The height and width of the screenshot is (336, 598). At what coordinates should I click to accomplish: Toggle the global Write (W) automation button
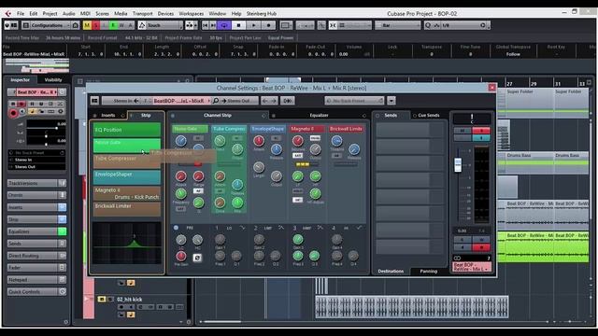[121, 25]
